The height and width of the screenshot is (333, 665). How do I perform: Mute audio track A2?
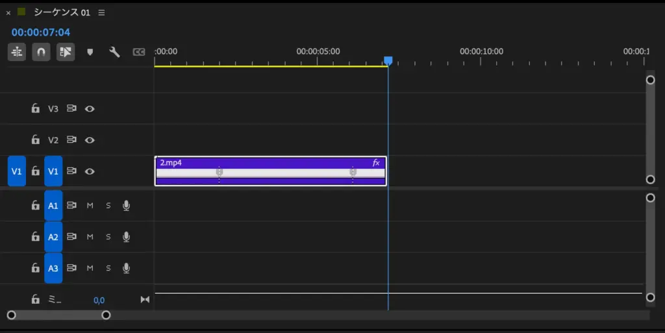(x=90, y=237)
